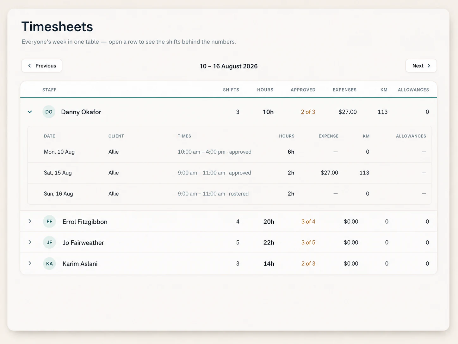This screenshot has width=458, height=344.
Task: Click Jo Fairweather's 3 of 5 approved count
Action: [x=308, y=242]
